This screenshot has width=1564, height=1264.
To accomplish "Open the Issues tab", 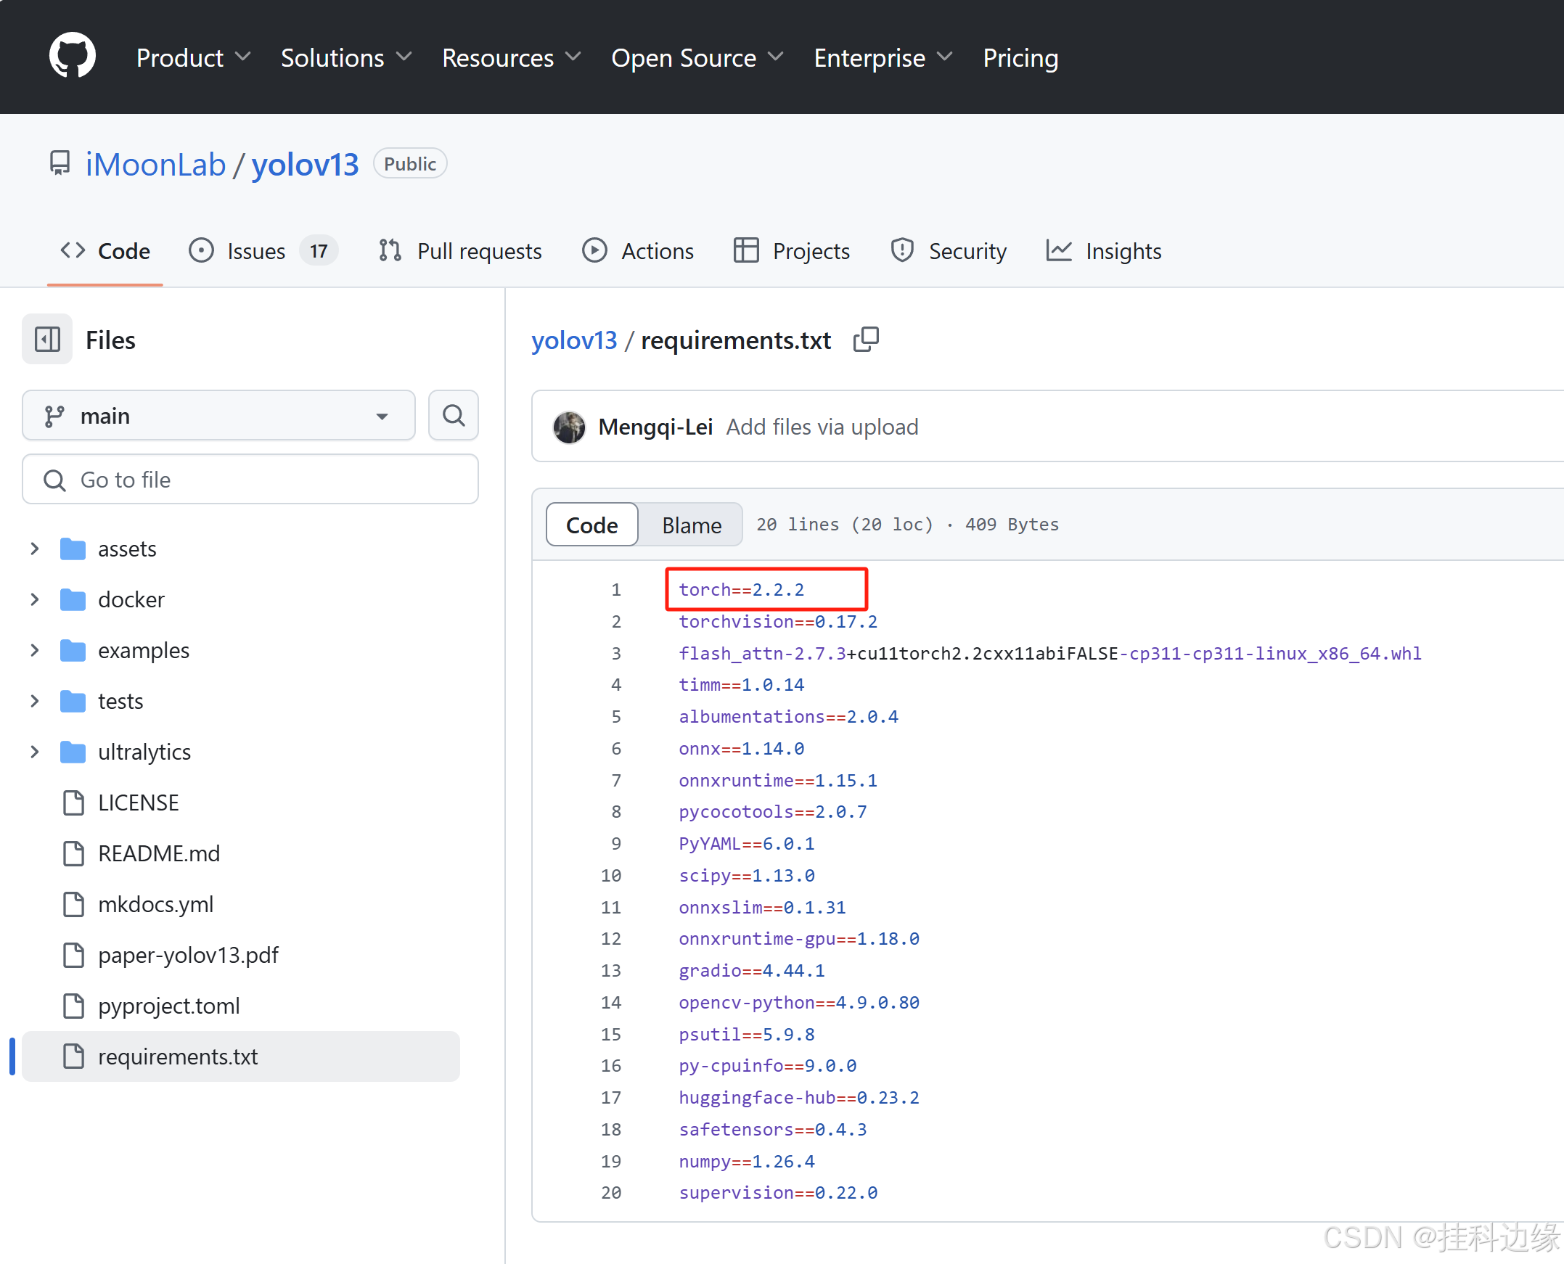I will click(263, 251).
